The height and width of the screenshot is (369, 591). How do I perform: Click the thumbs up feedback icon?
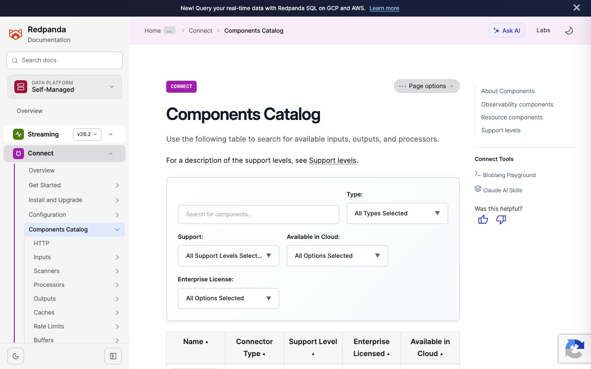pos(483,220)
